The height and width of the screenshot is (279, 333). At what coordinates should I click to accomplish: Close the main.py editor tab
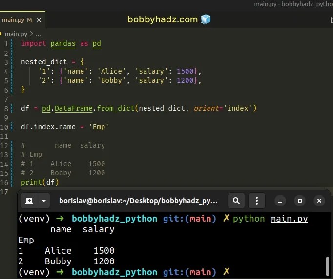pyautogui.click(x=39, y=20)
